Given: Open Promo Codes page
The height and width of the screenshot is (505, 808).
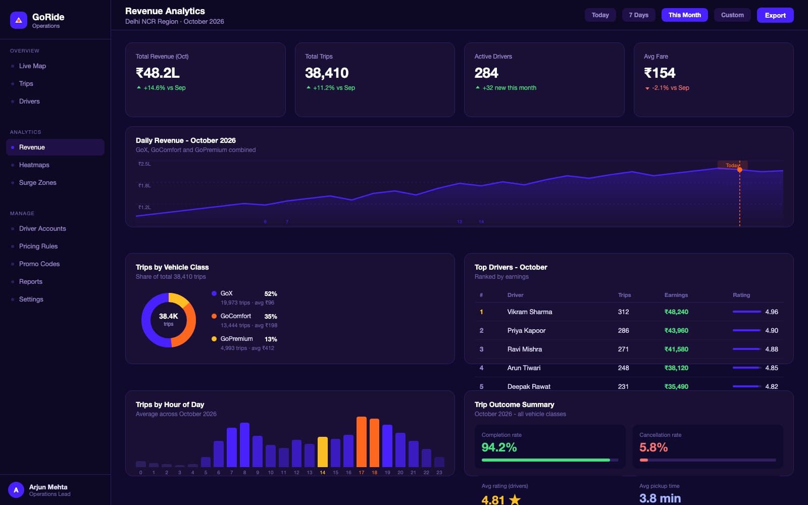Looking at the screenshot, I should [55, 264].
